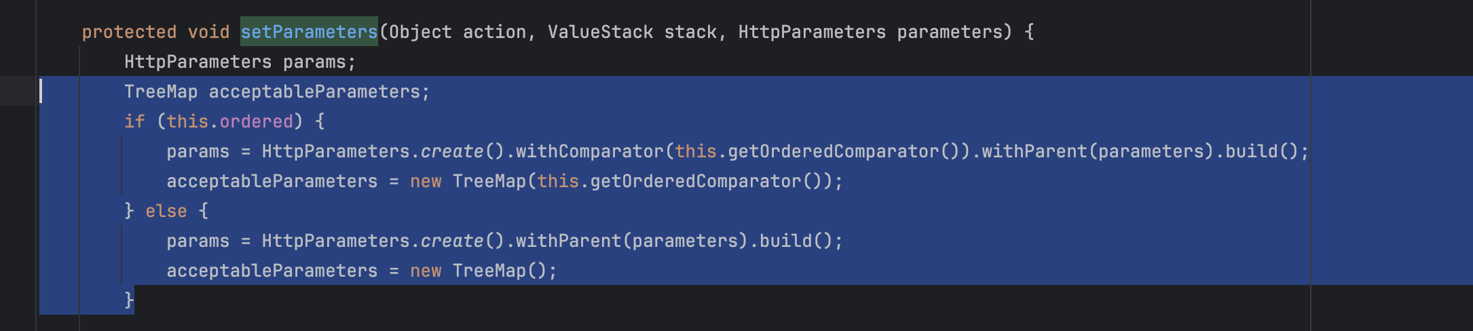Click the withComparator method call
Screen dimensions: 1473x331
[589, 151]
